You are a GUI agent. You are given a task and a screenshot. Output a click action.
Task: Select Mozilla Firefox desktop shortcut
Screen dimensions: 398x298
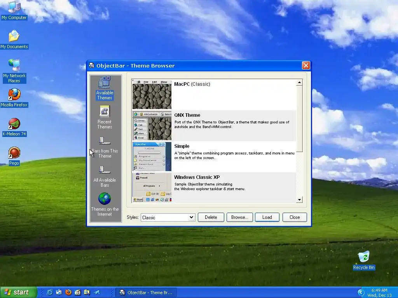(x=14, y=98)
